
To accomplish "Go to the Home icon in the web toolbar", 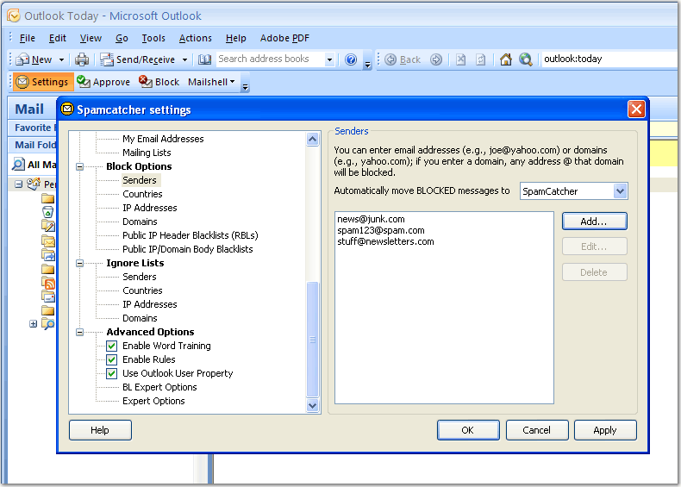I will pos(506,59).
